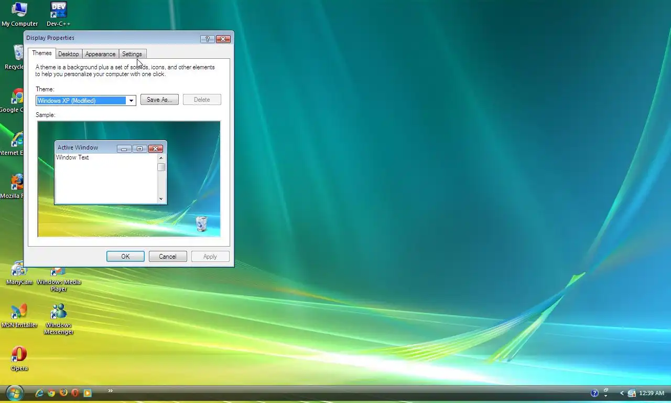Click the disabled Delete button
Viewport: 671px width, 403px height.
(x=202, y=100)
